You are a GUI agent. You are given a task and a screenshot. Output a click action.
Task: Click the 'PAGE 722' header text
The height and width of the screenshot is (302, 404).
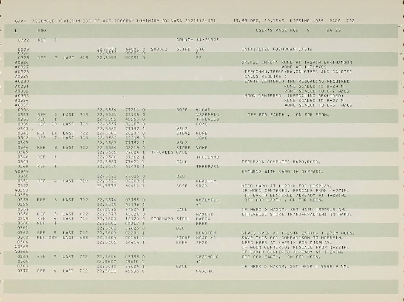coord(342,21)
